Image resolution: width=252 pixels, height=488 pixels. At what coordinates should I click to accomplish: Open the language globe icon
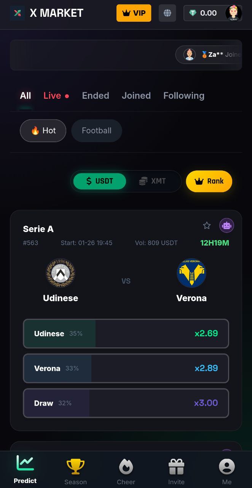click(167, 13)
